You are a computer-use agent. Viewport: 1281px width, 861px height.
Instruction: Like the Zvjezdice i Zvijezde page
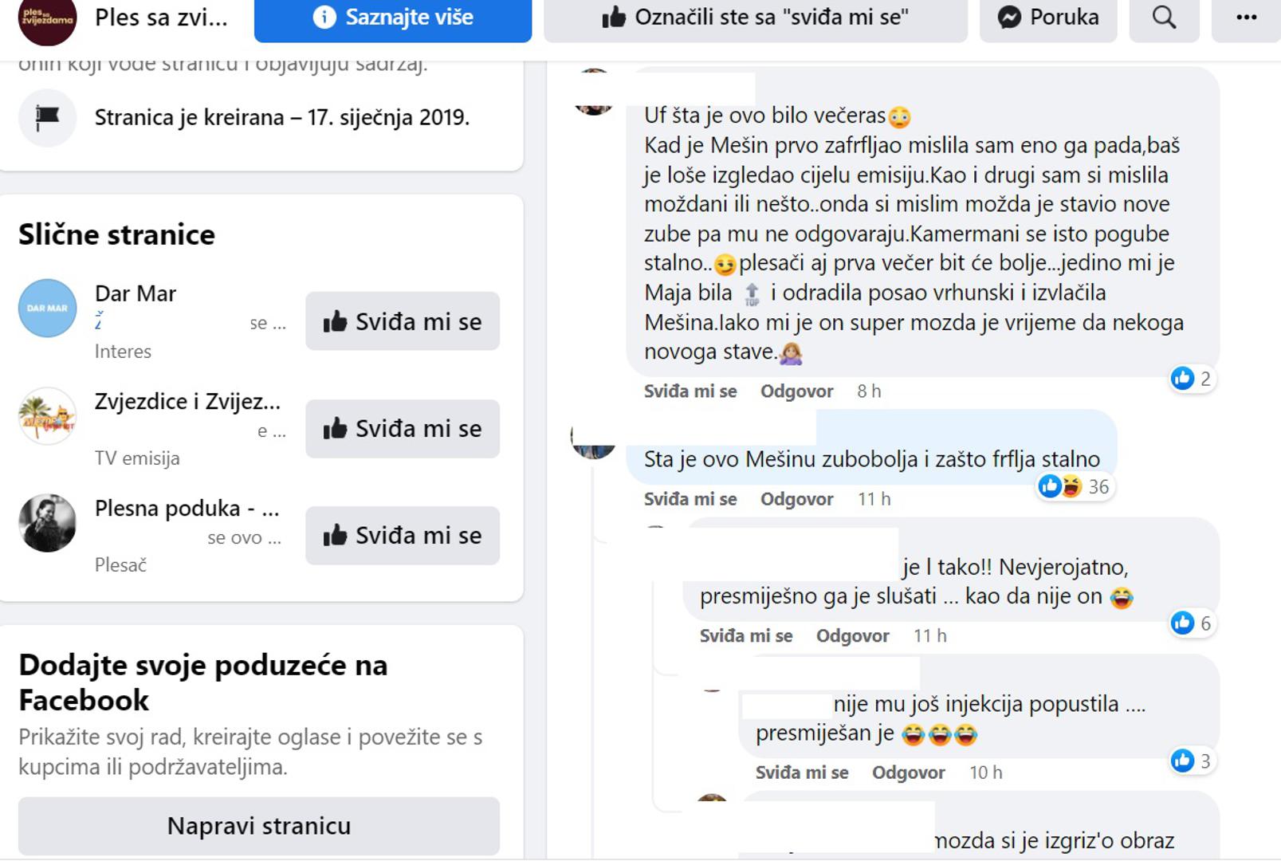coord(403,429)
